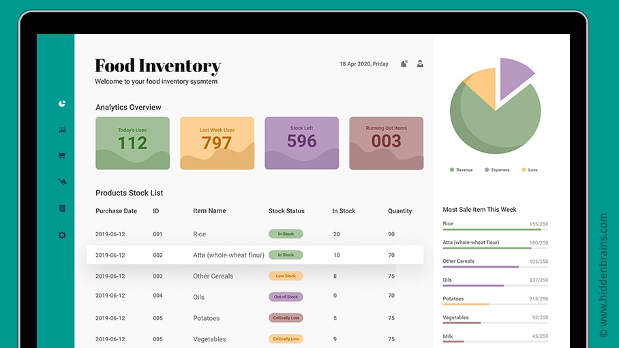The image size is (619, 348).
Task: Sort by Stock Status column header
Action: coord(286,211)
